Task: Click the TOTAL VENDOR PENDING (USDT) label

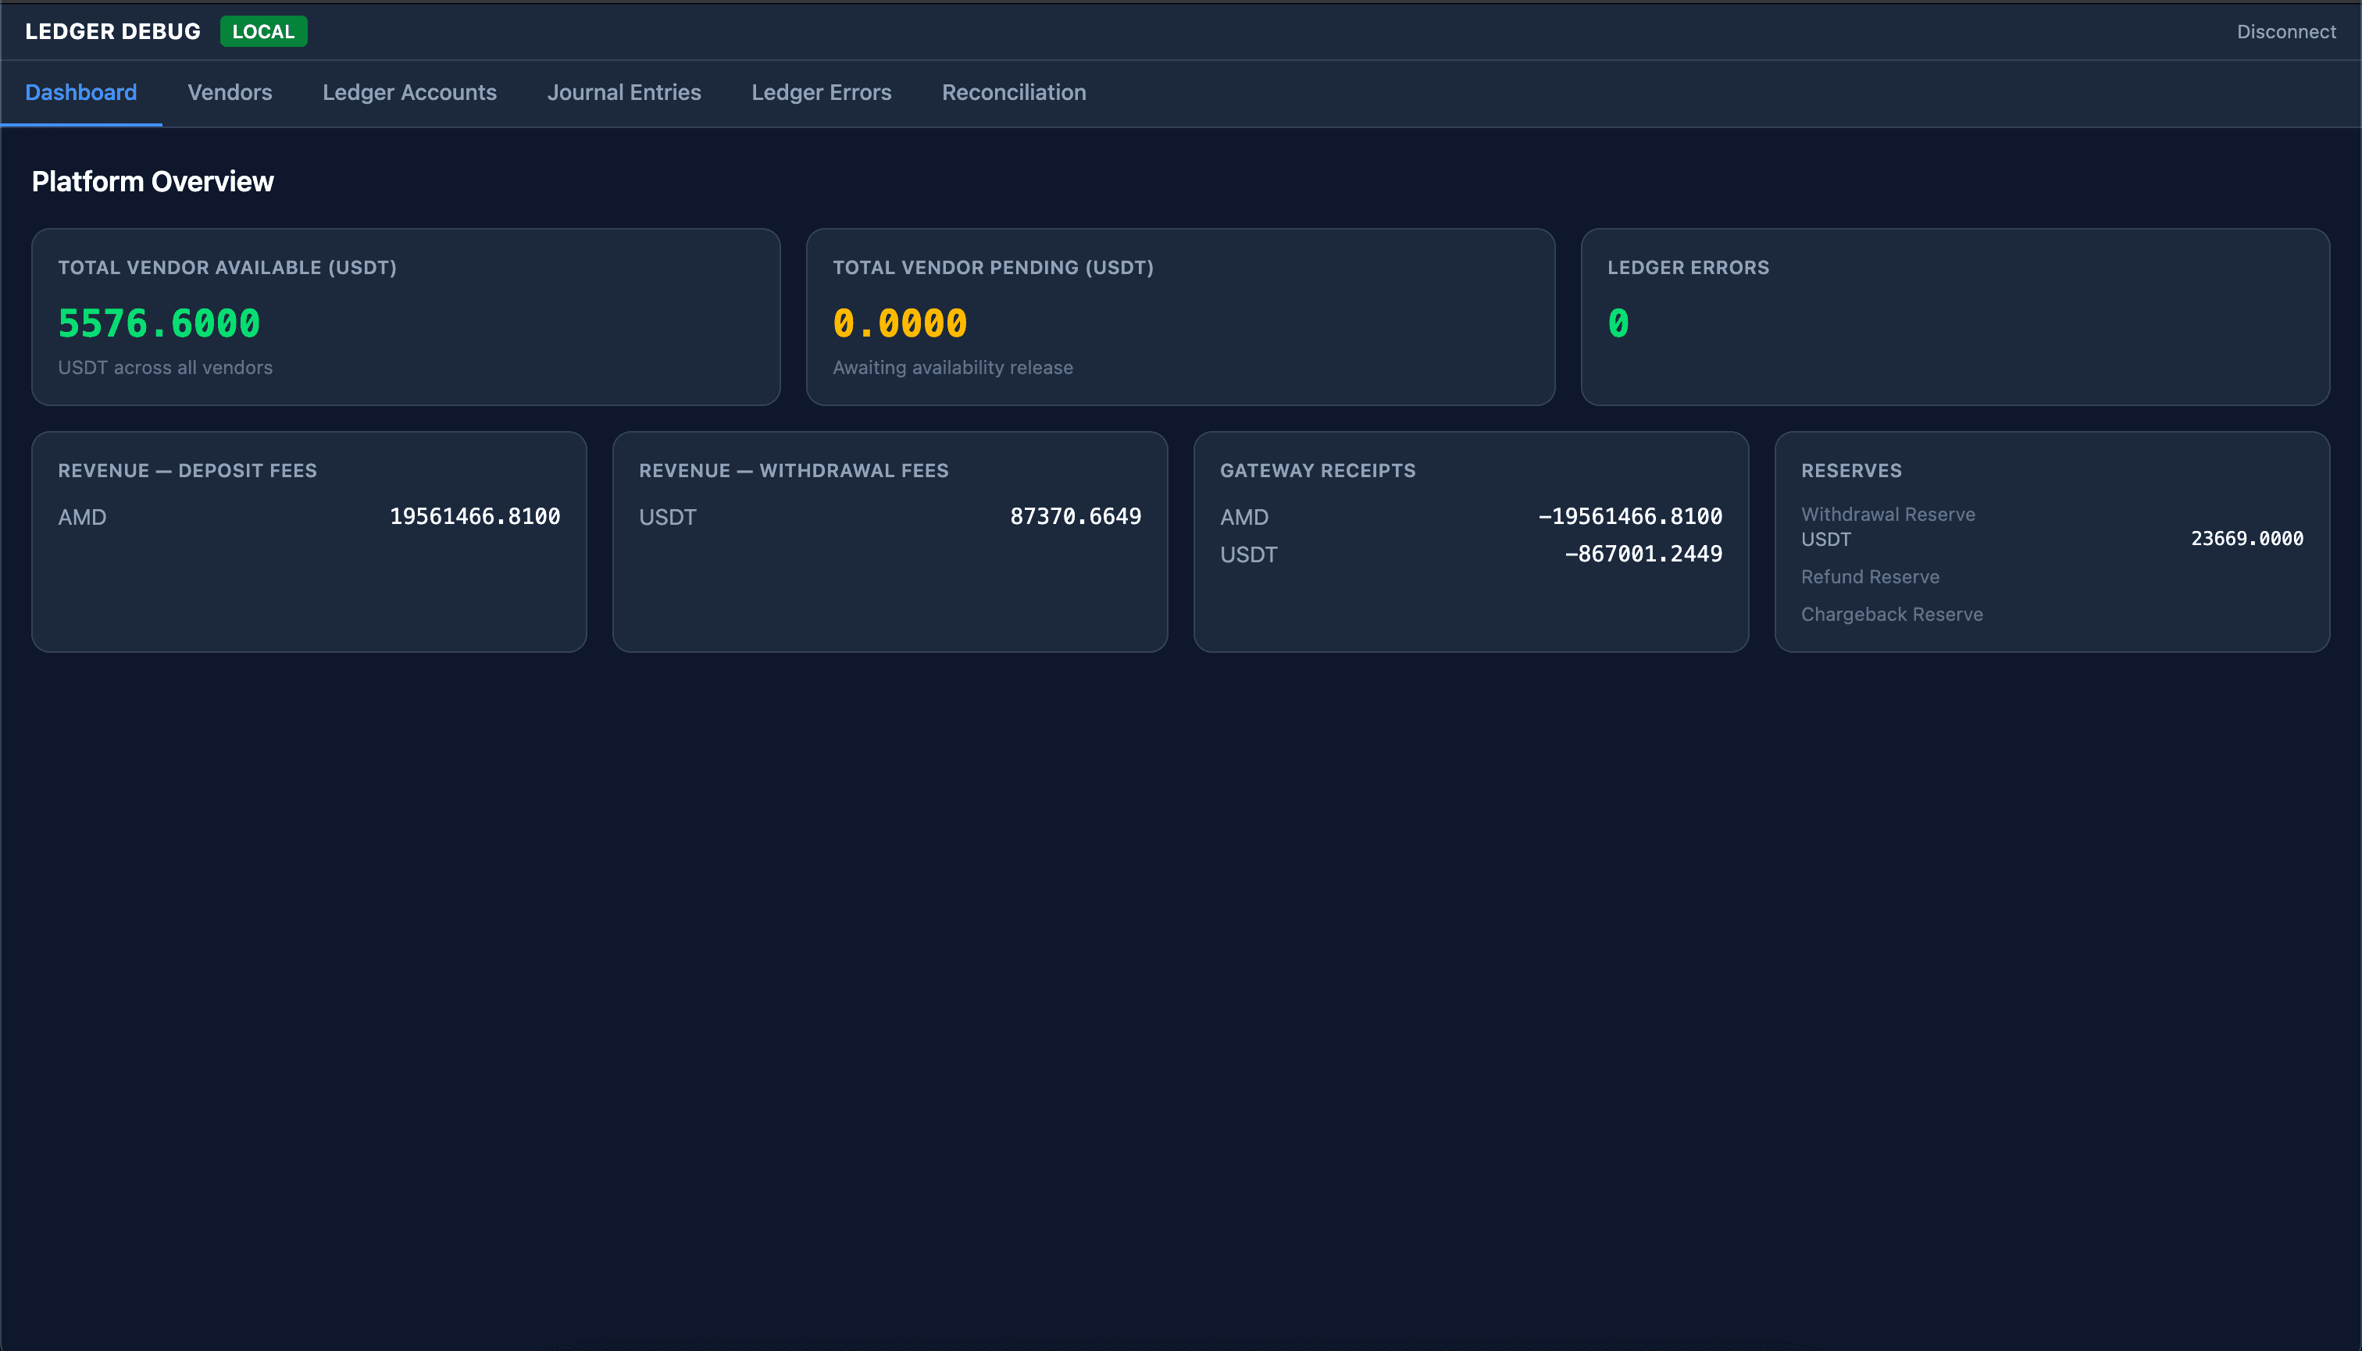Action: click(x=993, y=267)
